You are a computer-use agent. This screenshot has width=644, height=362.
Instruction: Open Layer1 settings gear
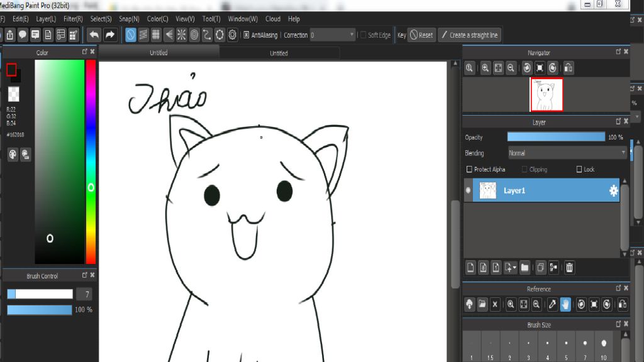[x=613, y=190]
